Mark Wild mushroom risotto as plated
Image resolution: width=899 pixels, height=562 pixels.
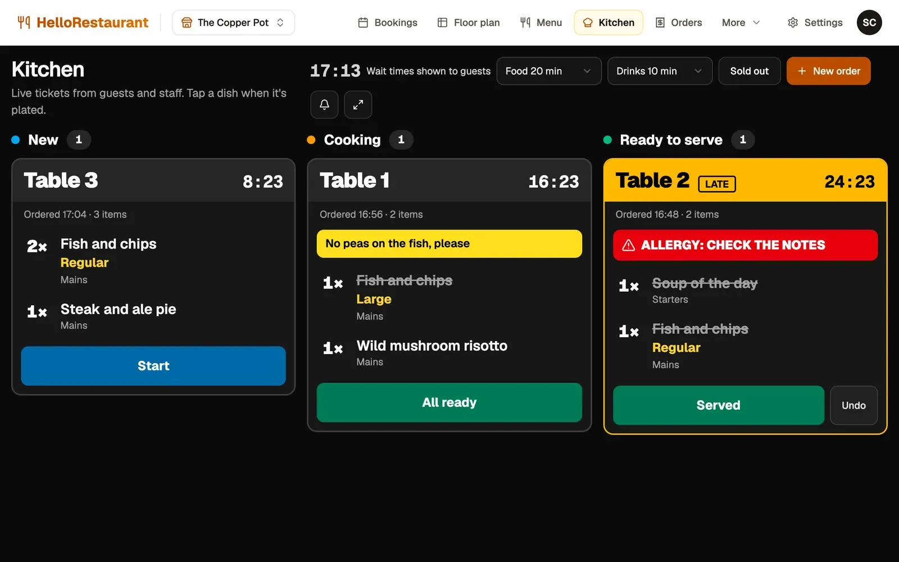pos(449,353)
